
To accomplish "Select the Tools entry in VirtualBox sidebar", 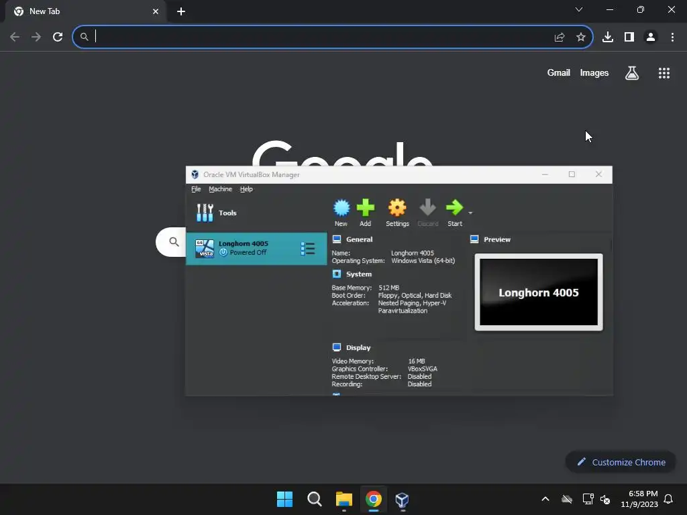I will 256,213.
